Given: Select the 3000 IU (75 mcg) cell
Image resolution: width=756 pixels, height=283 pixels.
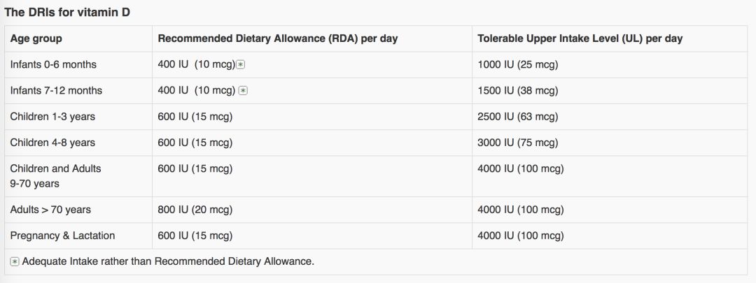Looking at the screenshot, I should coord(517,143).
